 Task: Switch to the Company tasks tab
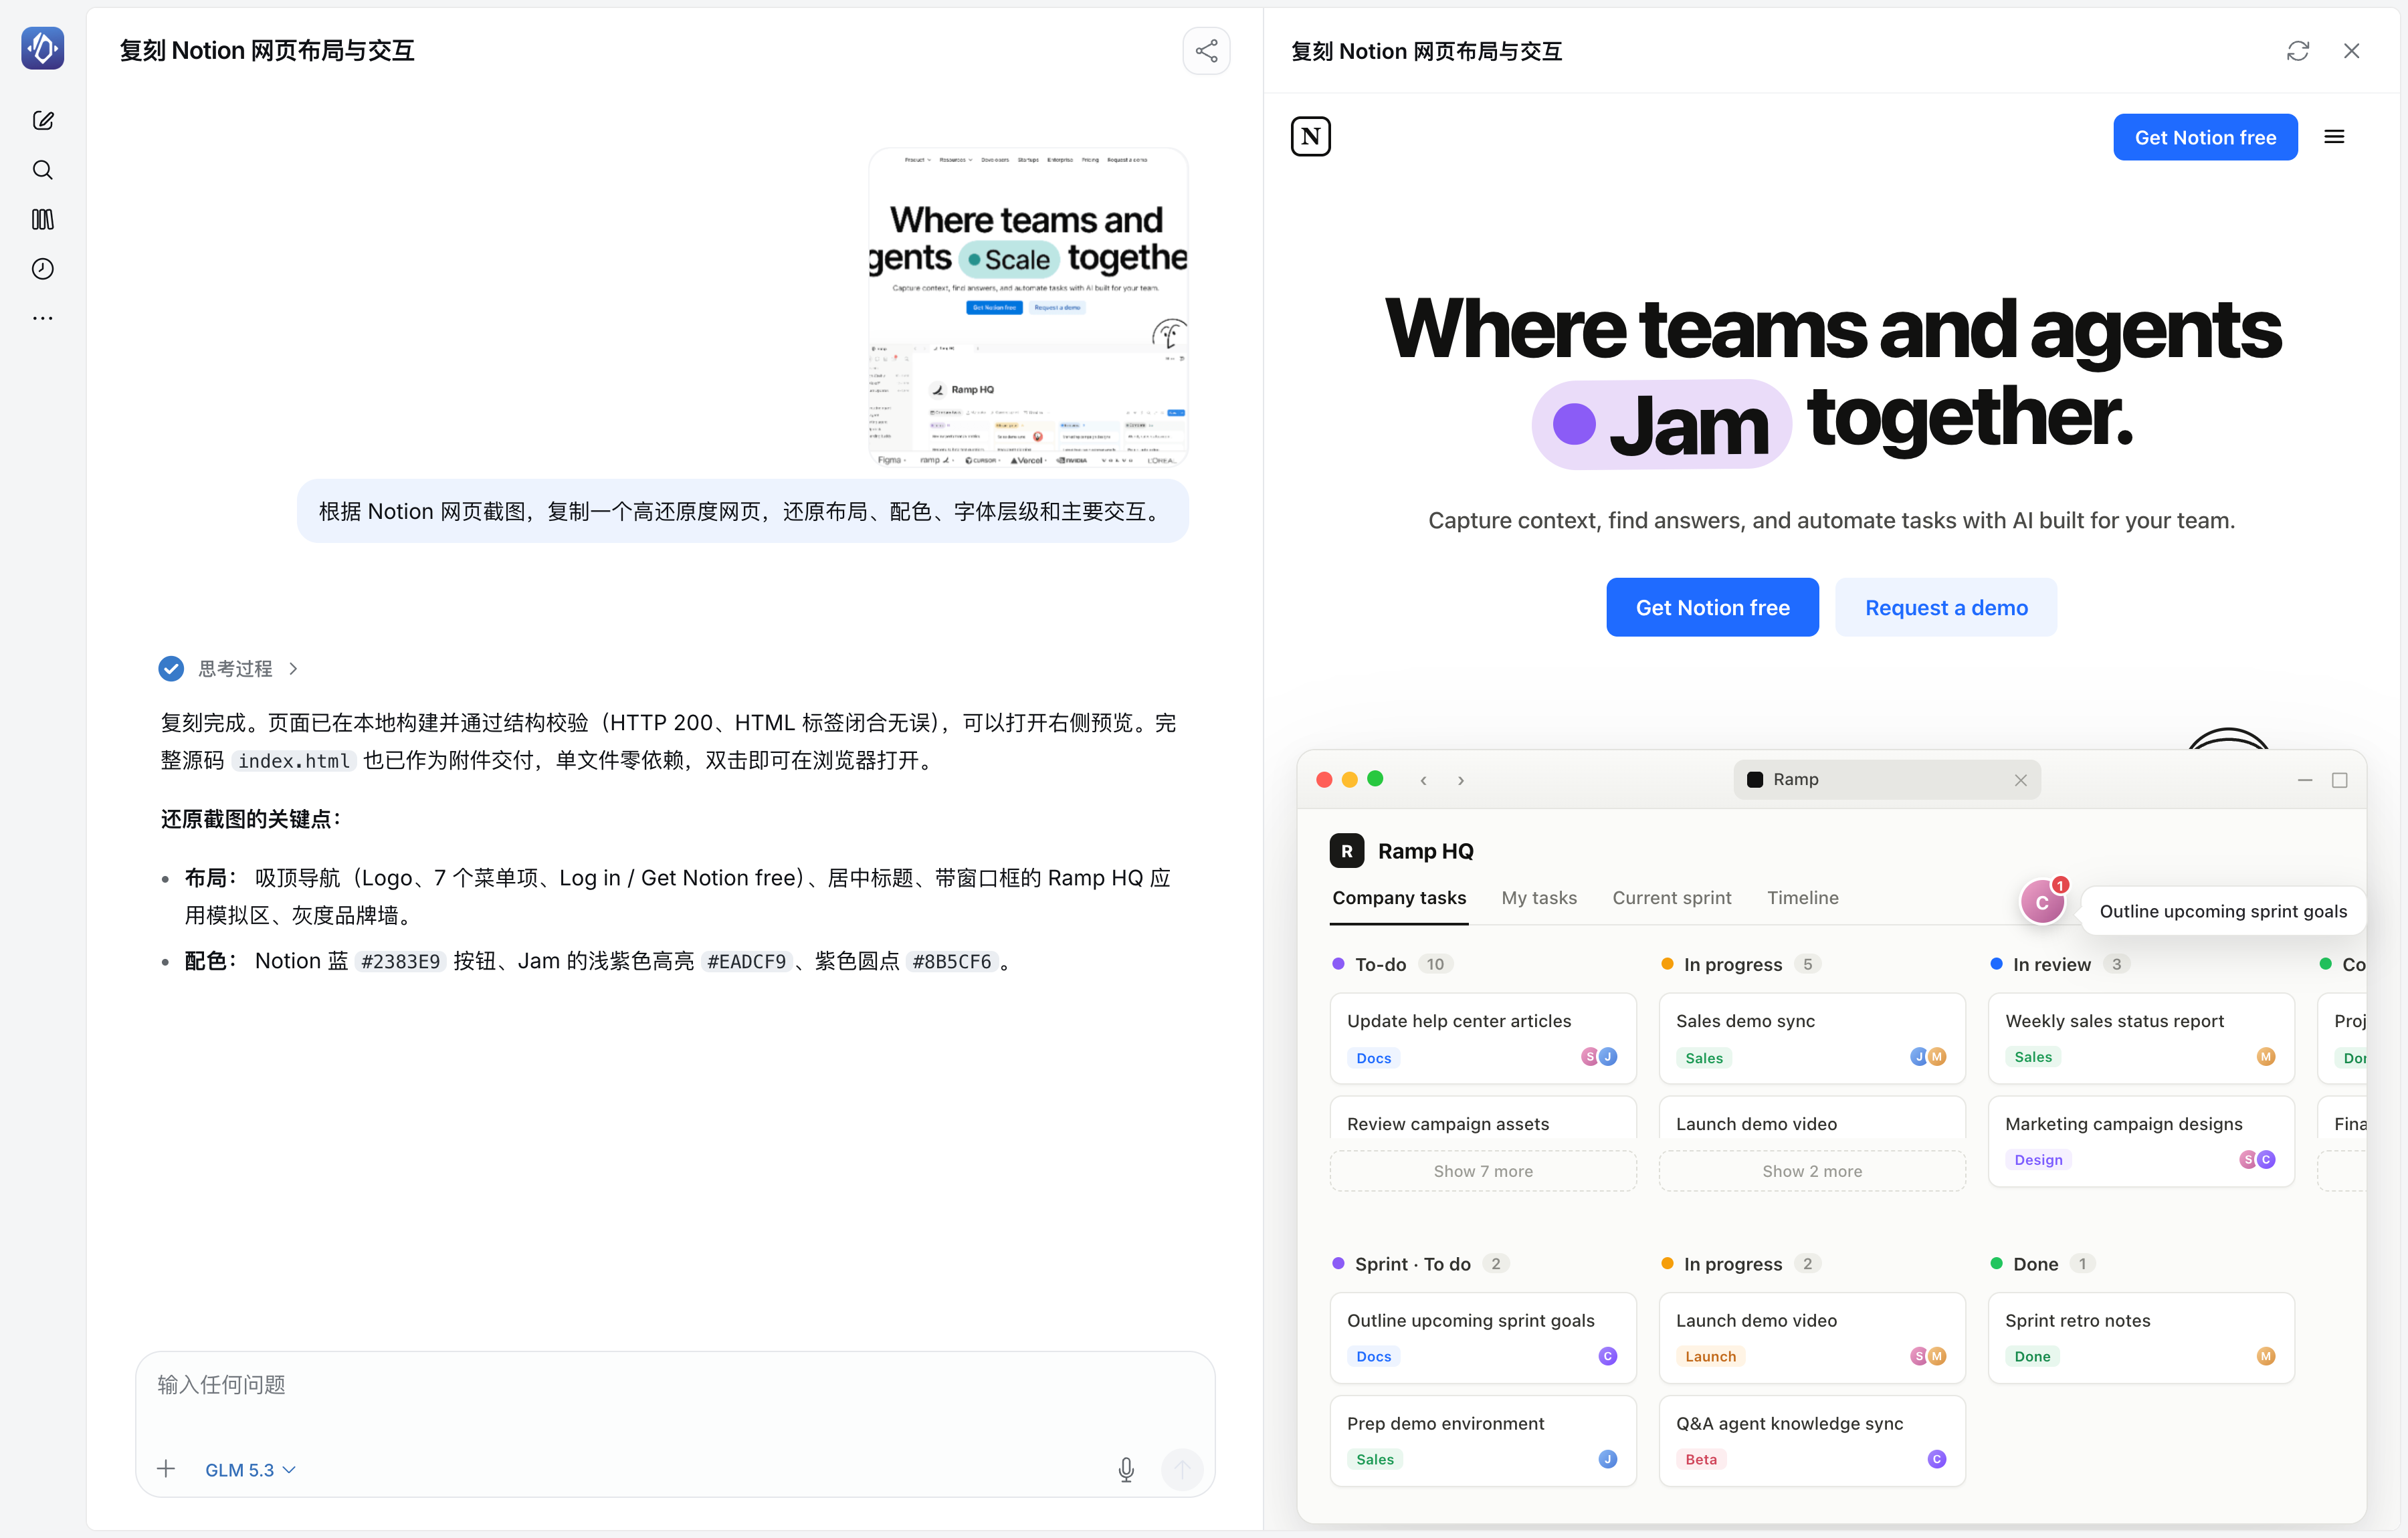(x=1399, y=898)
